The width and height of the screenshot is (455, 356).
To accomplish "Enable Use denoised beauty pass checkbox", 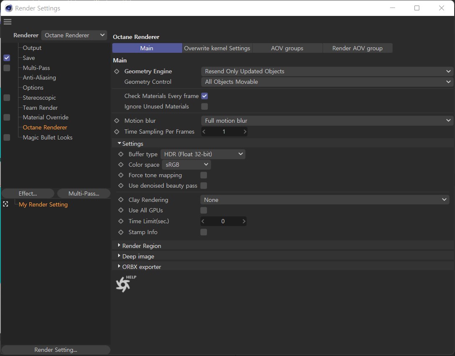I will 204,186.
